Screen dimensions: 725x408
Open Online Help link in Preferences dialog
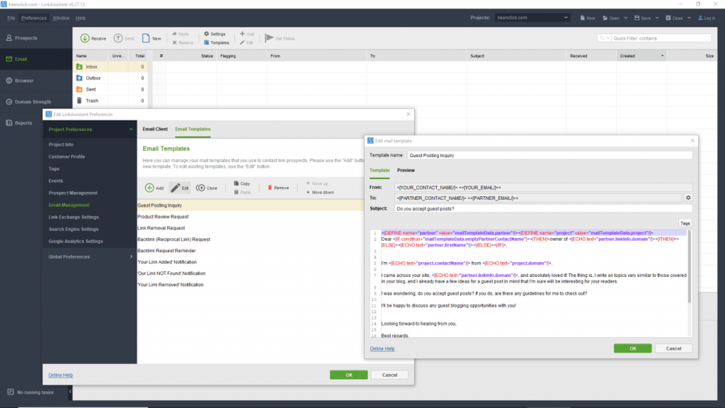(61, 375)
